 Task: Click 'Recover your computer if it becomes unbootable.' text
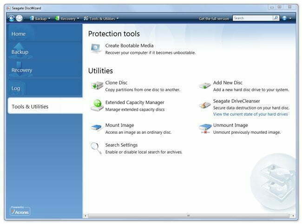[150, 53]
